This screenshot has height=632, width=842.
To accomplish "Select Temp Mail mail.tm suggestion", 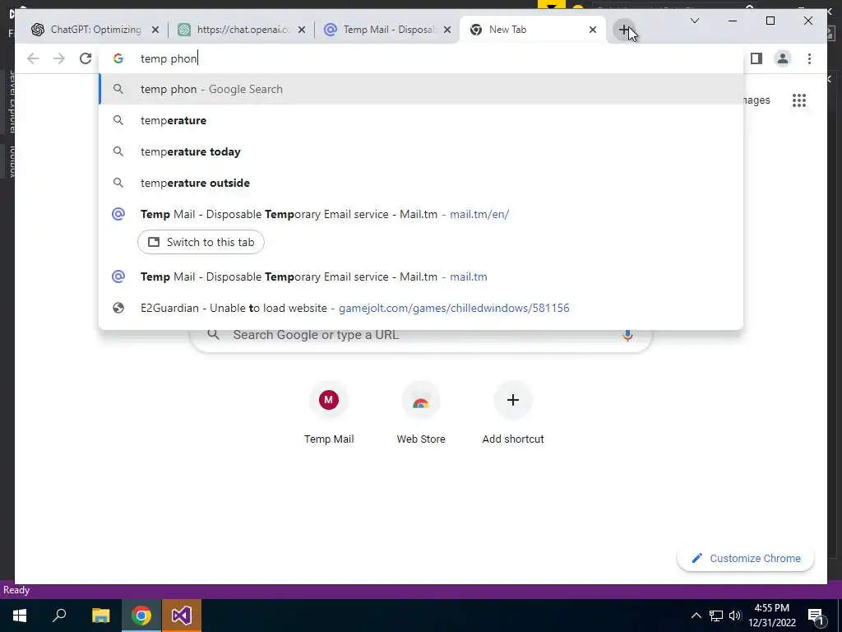I will 421,276.
